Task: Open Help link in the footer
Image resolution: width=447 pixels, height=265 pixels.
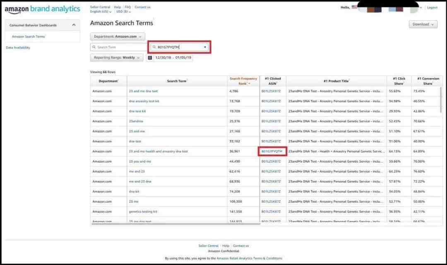Action: pos(226,246)
